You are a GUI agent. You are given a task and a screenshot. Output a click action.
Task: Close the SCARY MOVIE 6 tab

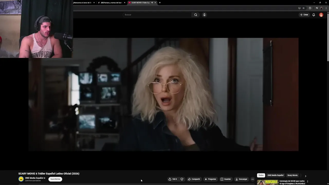155,3
